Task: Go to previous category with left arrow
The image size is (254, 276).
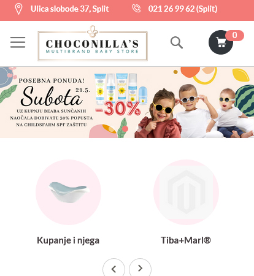Action: click(114, 269)
